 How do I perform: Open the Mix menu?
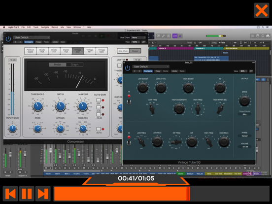click(62, 27)
